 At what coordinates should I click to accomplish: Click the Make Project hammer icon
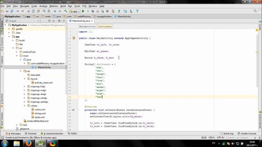coord(65,11)
